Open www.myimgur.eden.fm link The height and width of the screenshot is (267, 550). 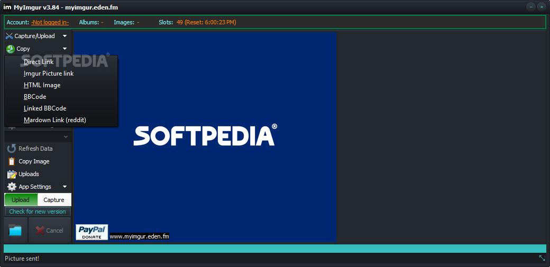point(140,236)
